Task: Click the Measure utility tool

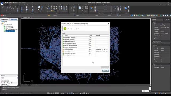Action: click(x=115, y=9)
